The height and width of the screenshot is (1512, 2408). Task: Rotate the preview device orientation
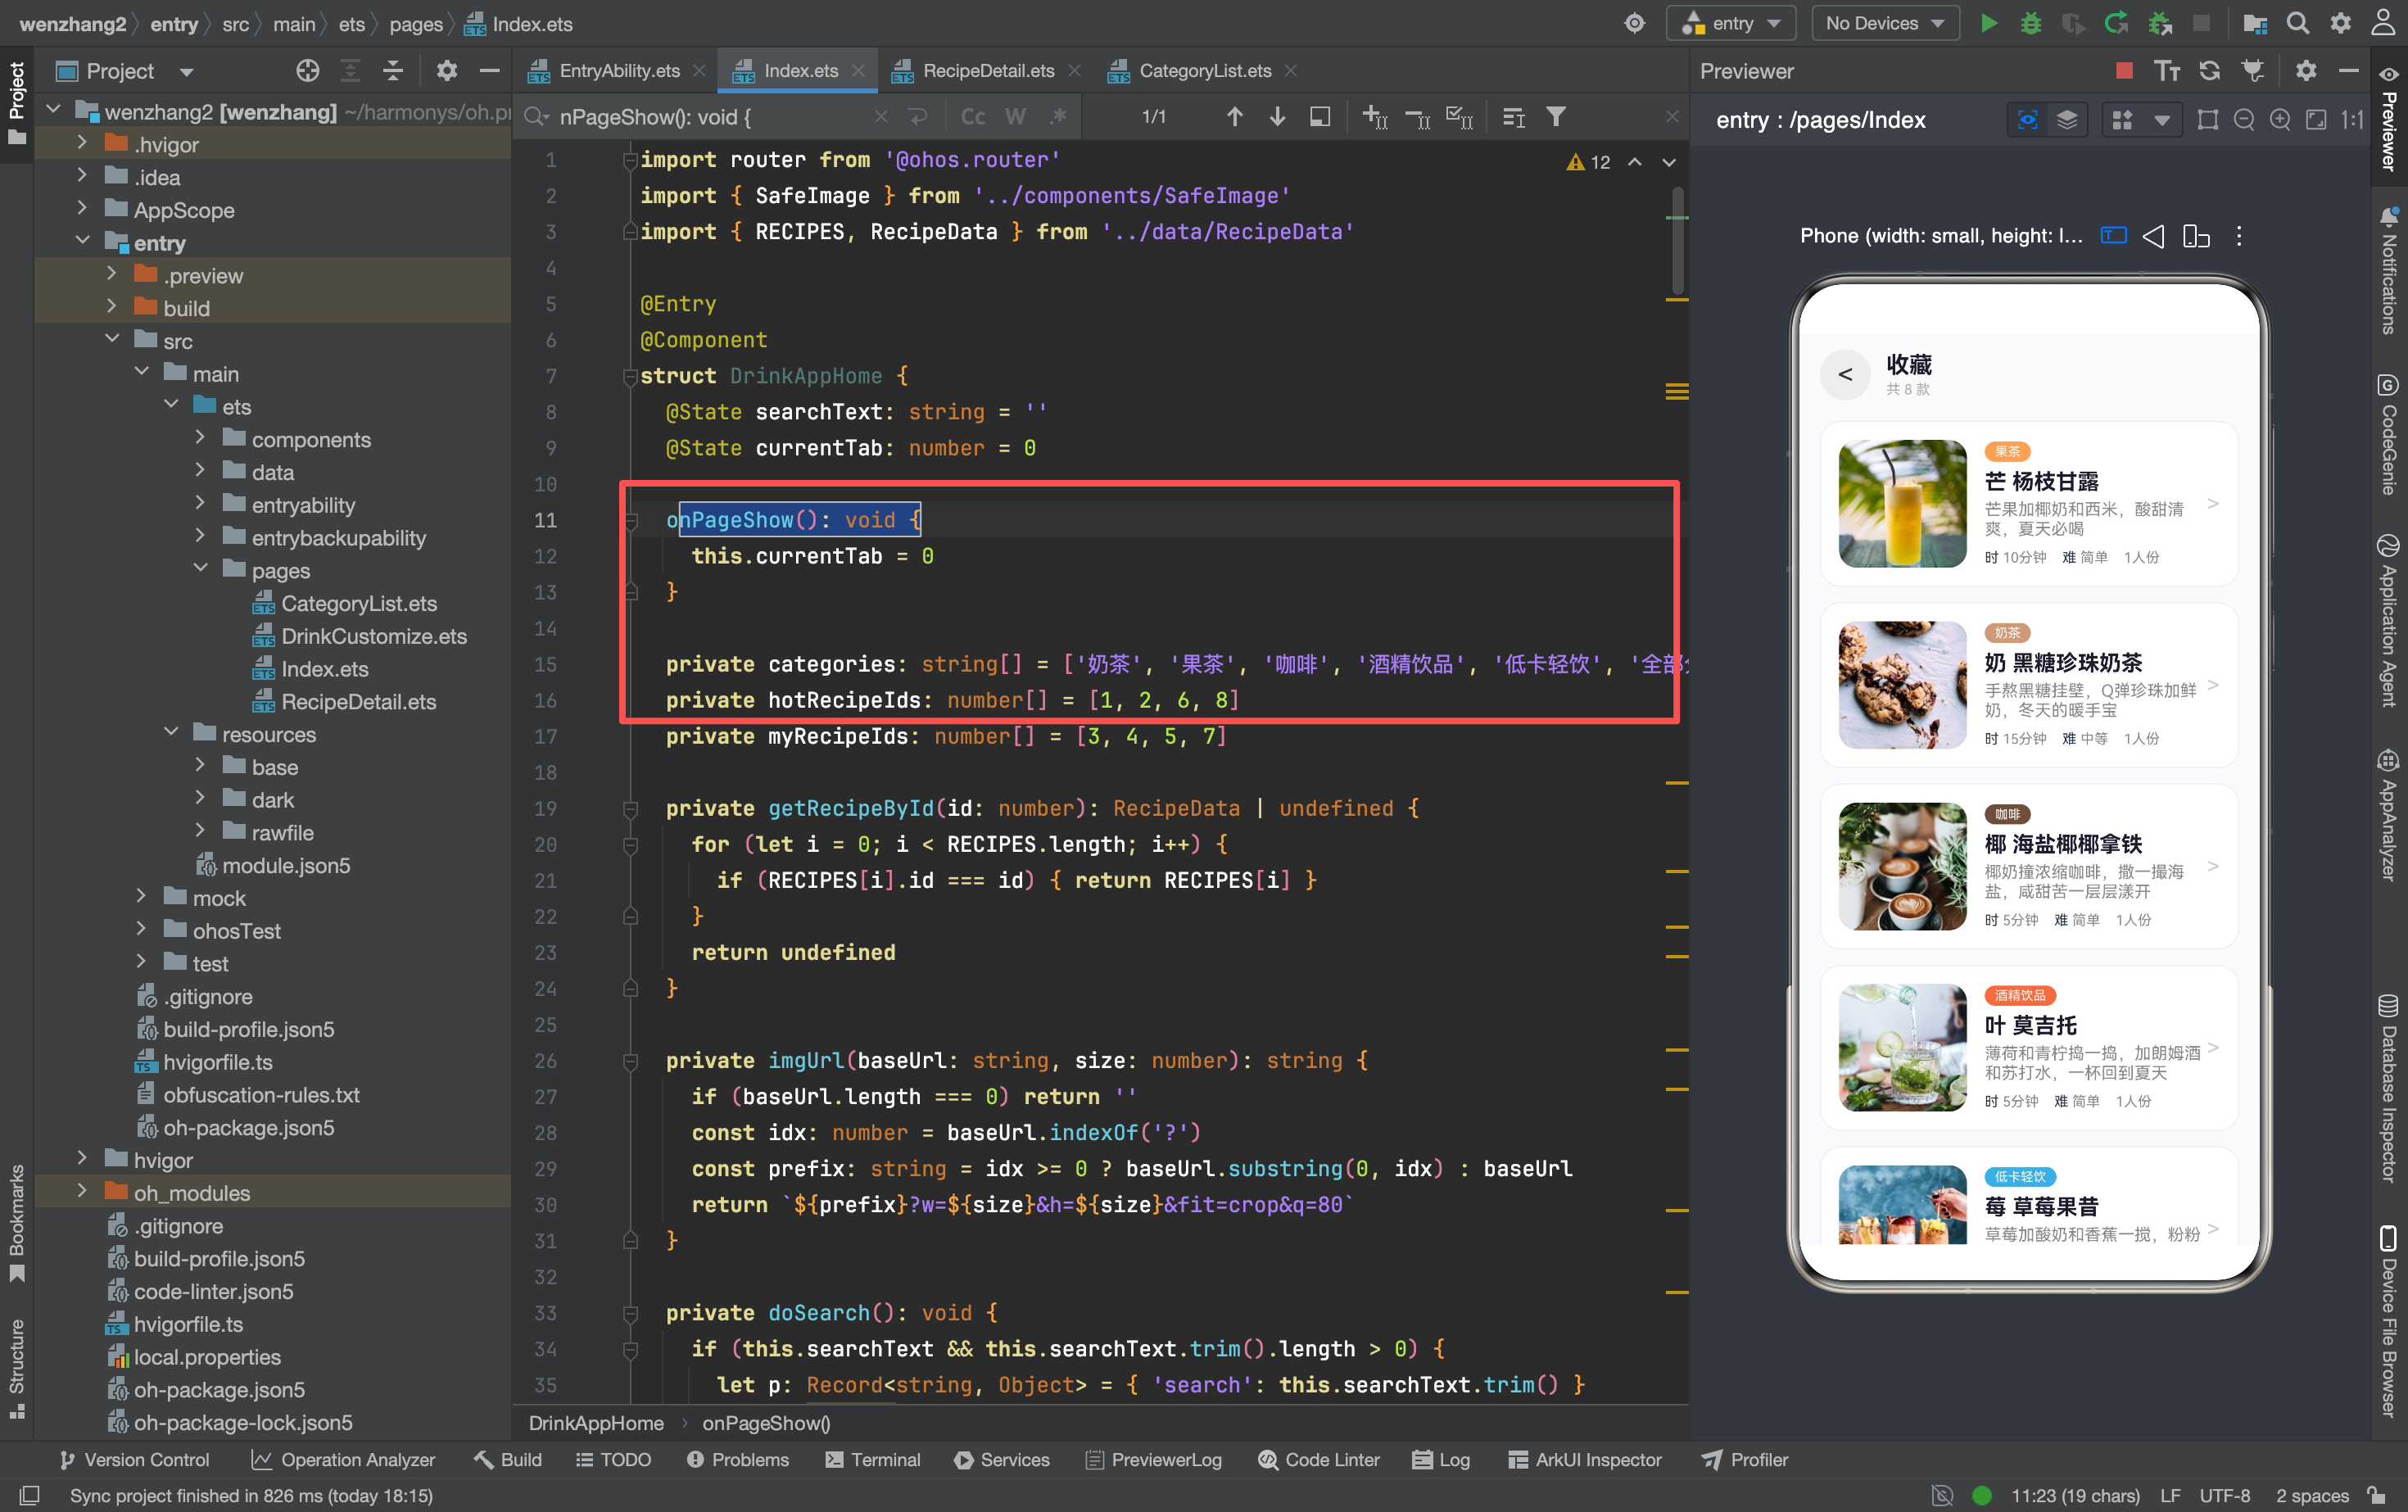tap(2196, 236)
